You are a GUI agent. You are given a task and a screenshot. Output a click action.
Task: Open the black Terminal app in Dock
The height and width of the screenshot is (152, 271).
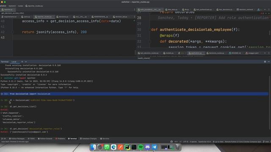pyautogui.click(x=134, y=147)
